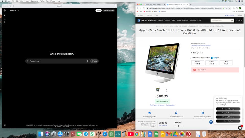Open new chat icon in ChatGPT sidebar
The width and height of the screenshot is (245, 138).
pyautogui.click(x=5, y=15)
